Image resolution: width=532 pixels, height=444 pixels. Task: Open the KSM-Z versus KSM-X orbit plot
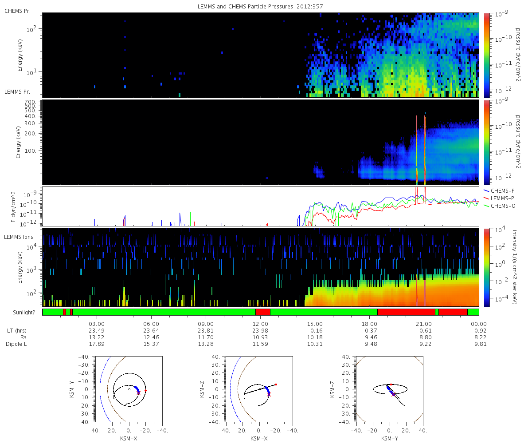coord(259,389)
